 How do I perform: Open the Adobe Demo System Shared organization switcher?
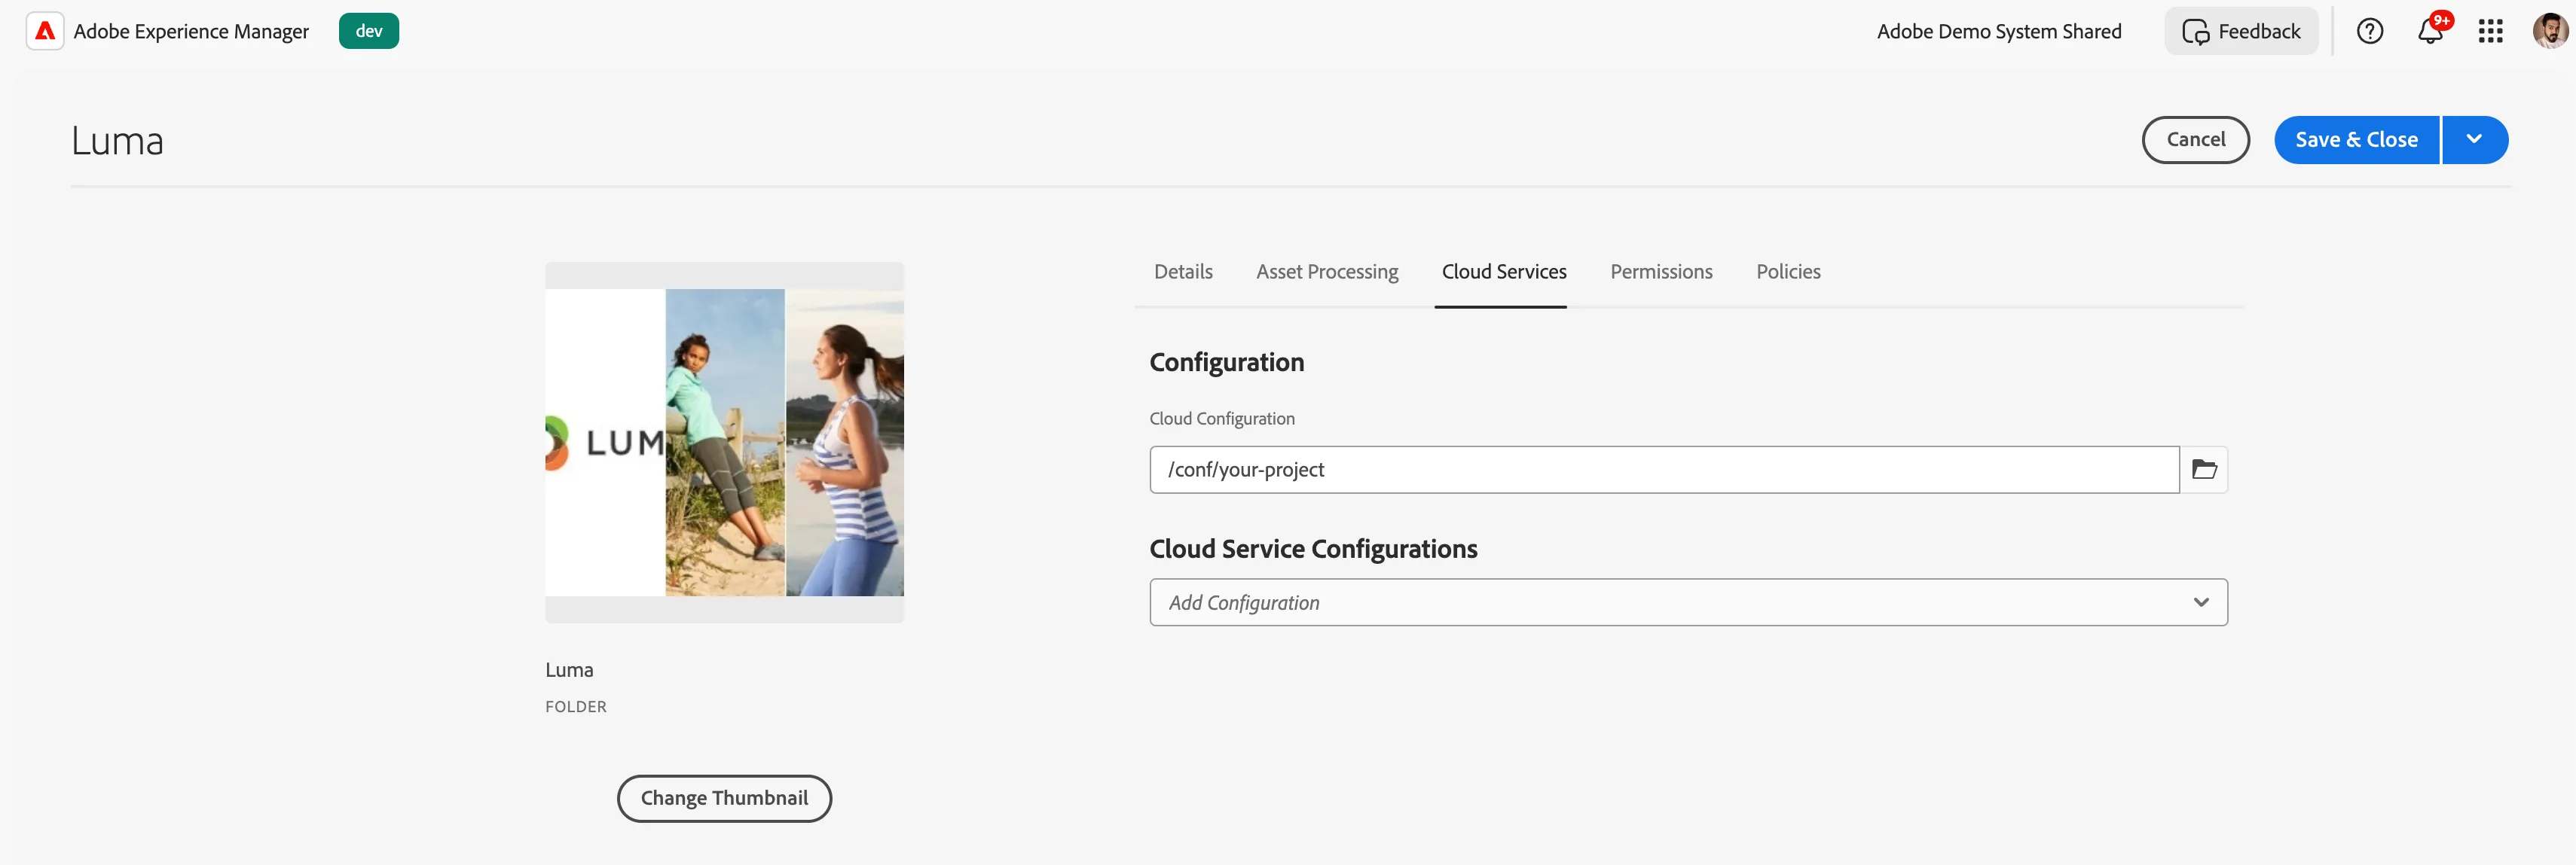click(1998, 31)
